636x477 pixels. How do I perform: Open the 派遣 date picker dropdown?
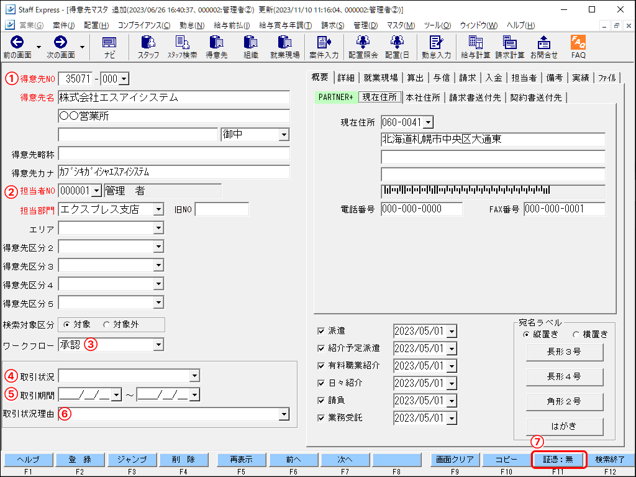pos(452,332)
